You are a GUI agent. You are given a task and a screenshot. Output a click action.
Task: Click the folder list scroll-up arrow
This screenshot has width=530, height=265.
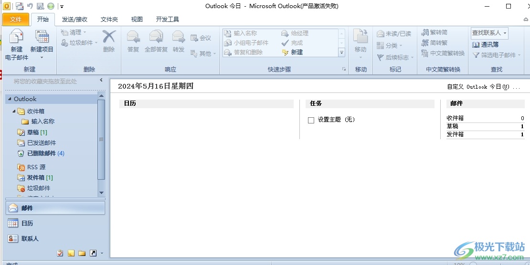101,96
